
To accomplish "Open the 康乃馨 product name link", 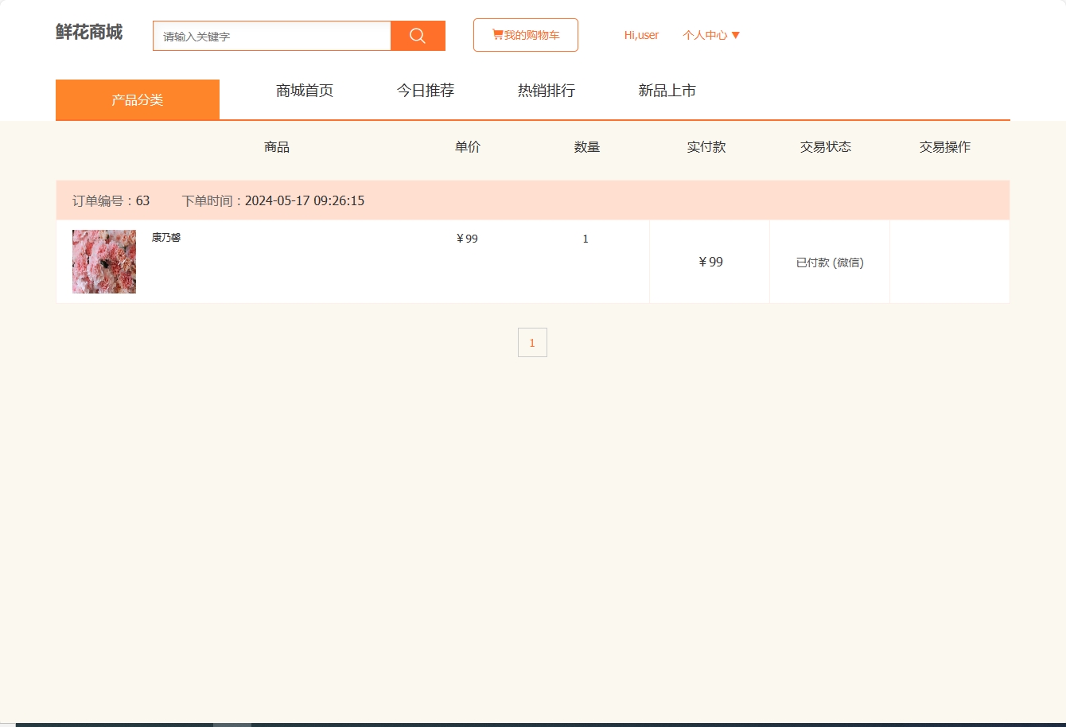I will click(167, 236).
